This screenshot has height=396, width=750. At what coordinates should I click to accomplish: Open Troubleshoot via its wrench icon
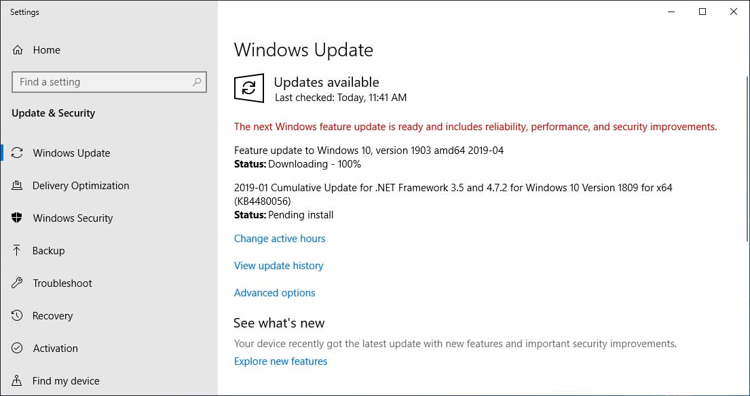coord(18,283)
